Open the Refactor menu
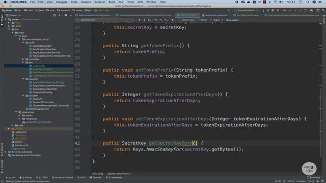The width and height of the screenshot is (326, 183). click(100, 2)
